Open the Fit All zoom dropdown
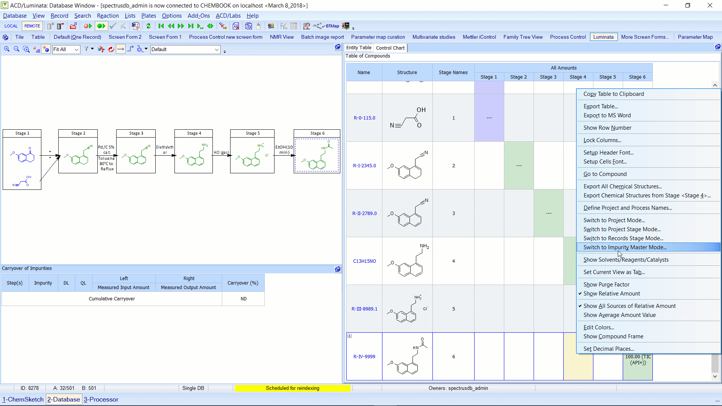The width and height of the screenshot is (722, 406). coord(76,49)
